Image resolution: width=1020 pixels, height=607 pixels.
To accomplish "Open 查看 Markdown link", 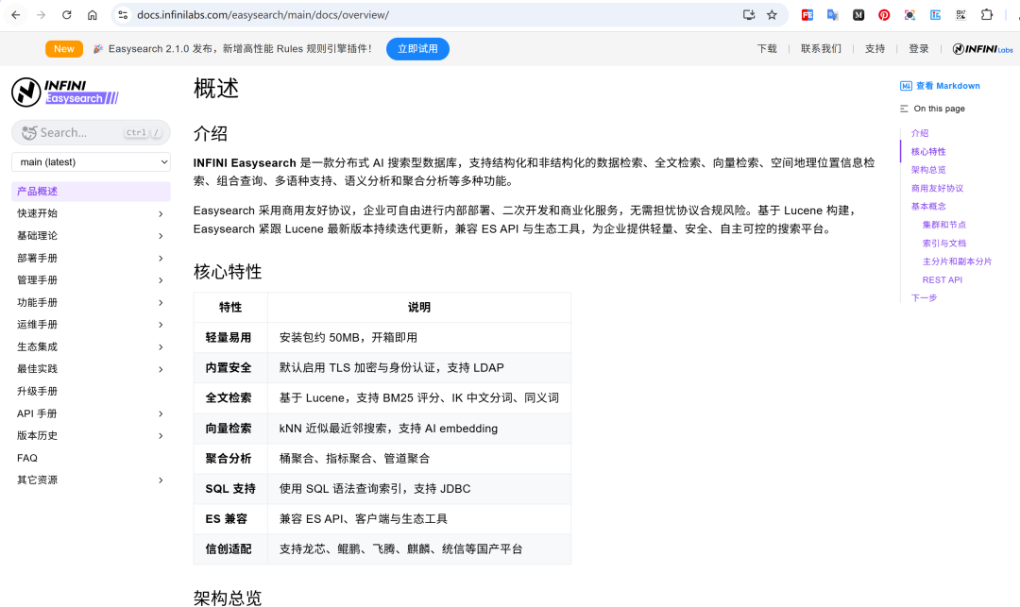I will tap(948, 86).
